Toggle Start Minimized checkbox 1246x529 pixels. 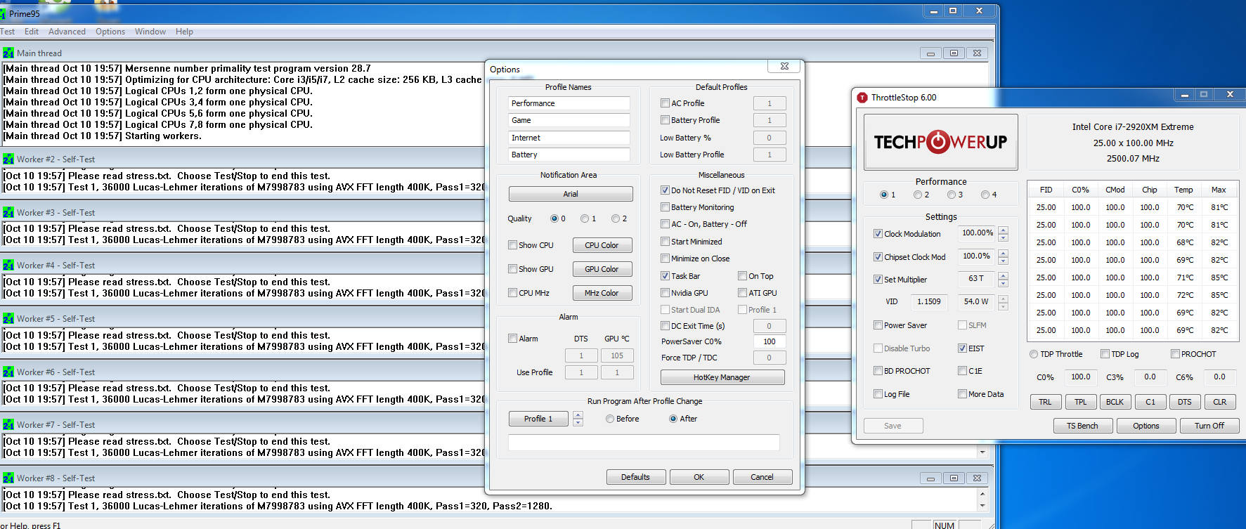point(665,242)
